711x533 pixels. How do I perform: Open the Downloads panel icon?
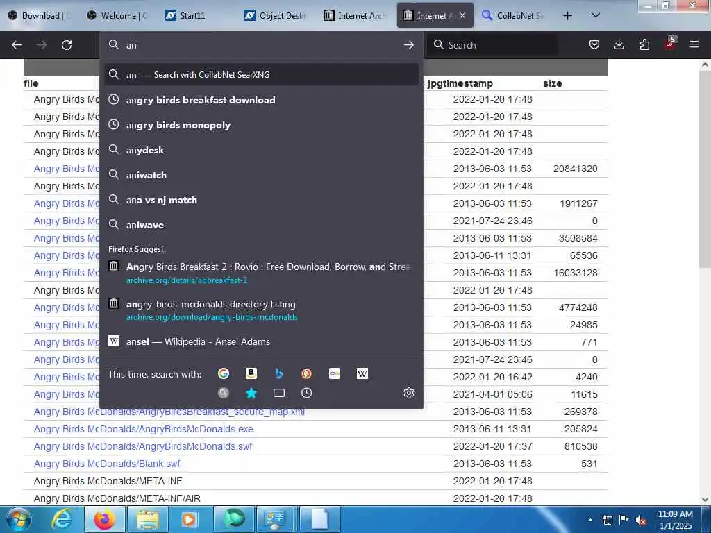pos(619,44)
